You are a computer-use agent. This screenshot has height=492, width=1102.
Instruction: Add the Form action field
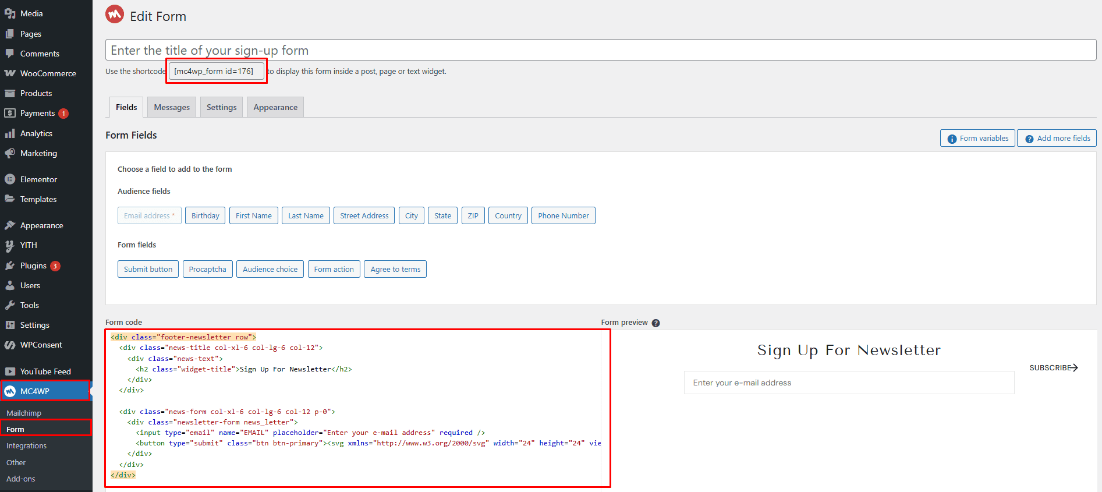tap(334, 269)
